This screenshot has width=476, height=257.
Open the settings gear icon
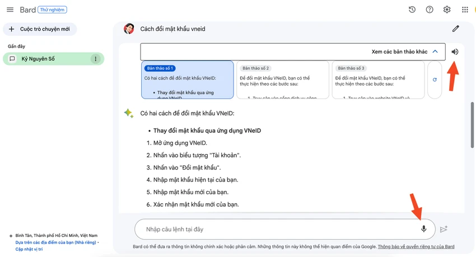coord(447,10)
